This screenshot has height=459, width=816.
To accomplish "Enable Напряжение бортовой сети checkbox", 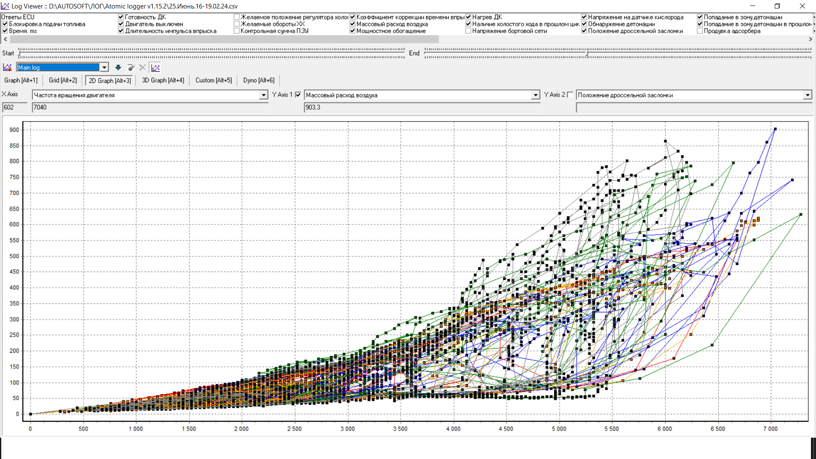I will (x=468, y=31).
